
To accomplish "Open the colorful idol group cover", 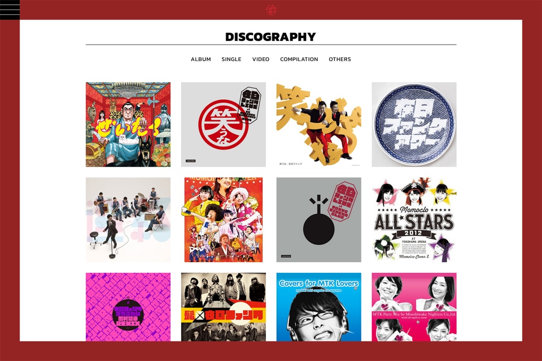I will click(223, 220).
